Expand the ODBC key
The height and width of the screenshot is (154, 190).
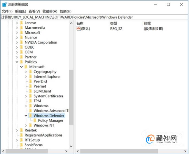[x=17, y=47]
